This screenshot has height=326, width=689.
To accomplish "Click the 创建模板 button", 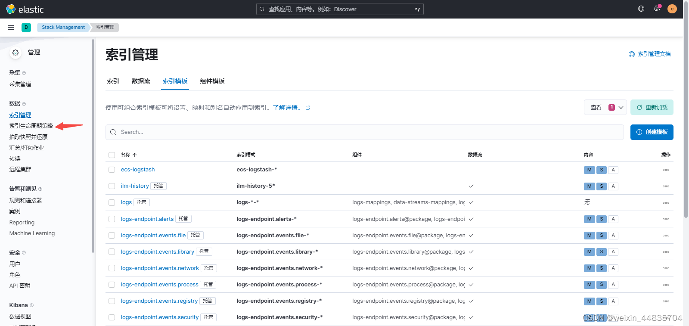I will tap(652, 132).
